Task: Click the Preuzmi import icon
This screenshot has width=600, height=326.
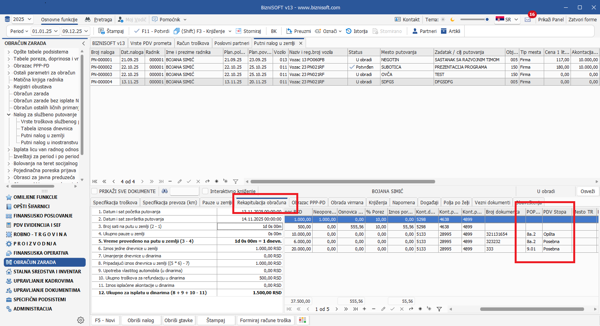Action: point(289,31)
